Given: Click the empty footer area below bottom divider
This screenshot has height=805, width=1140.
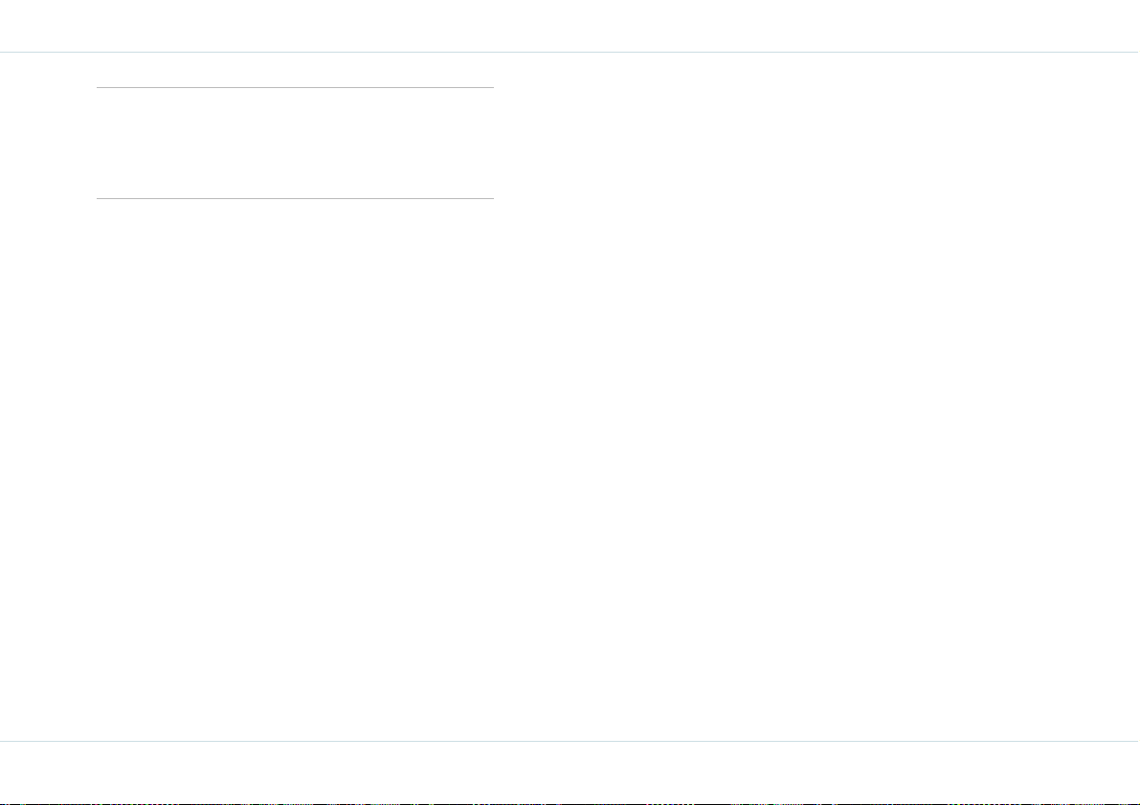Looking at the screenshot, I should [x=570, y=771].
